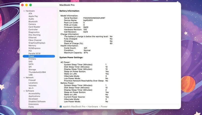Select USB in the sidebar
The width and height of the screenshot is (202, 115).
30,75
